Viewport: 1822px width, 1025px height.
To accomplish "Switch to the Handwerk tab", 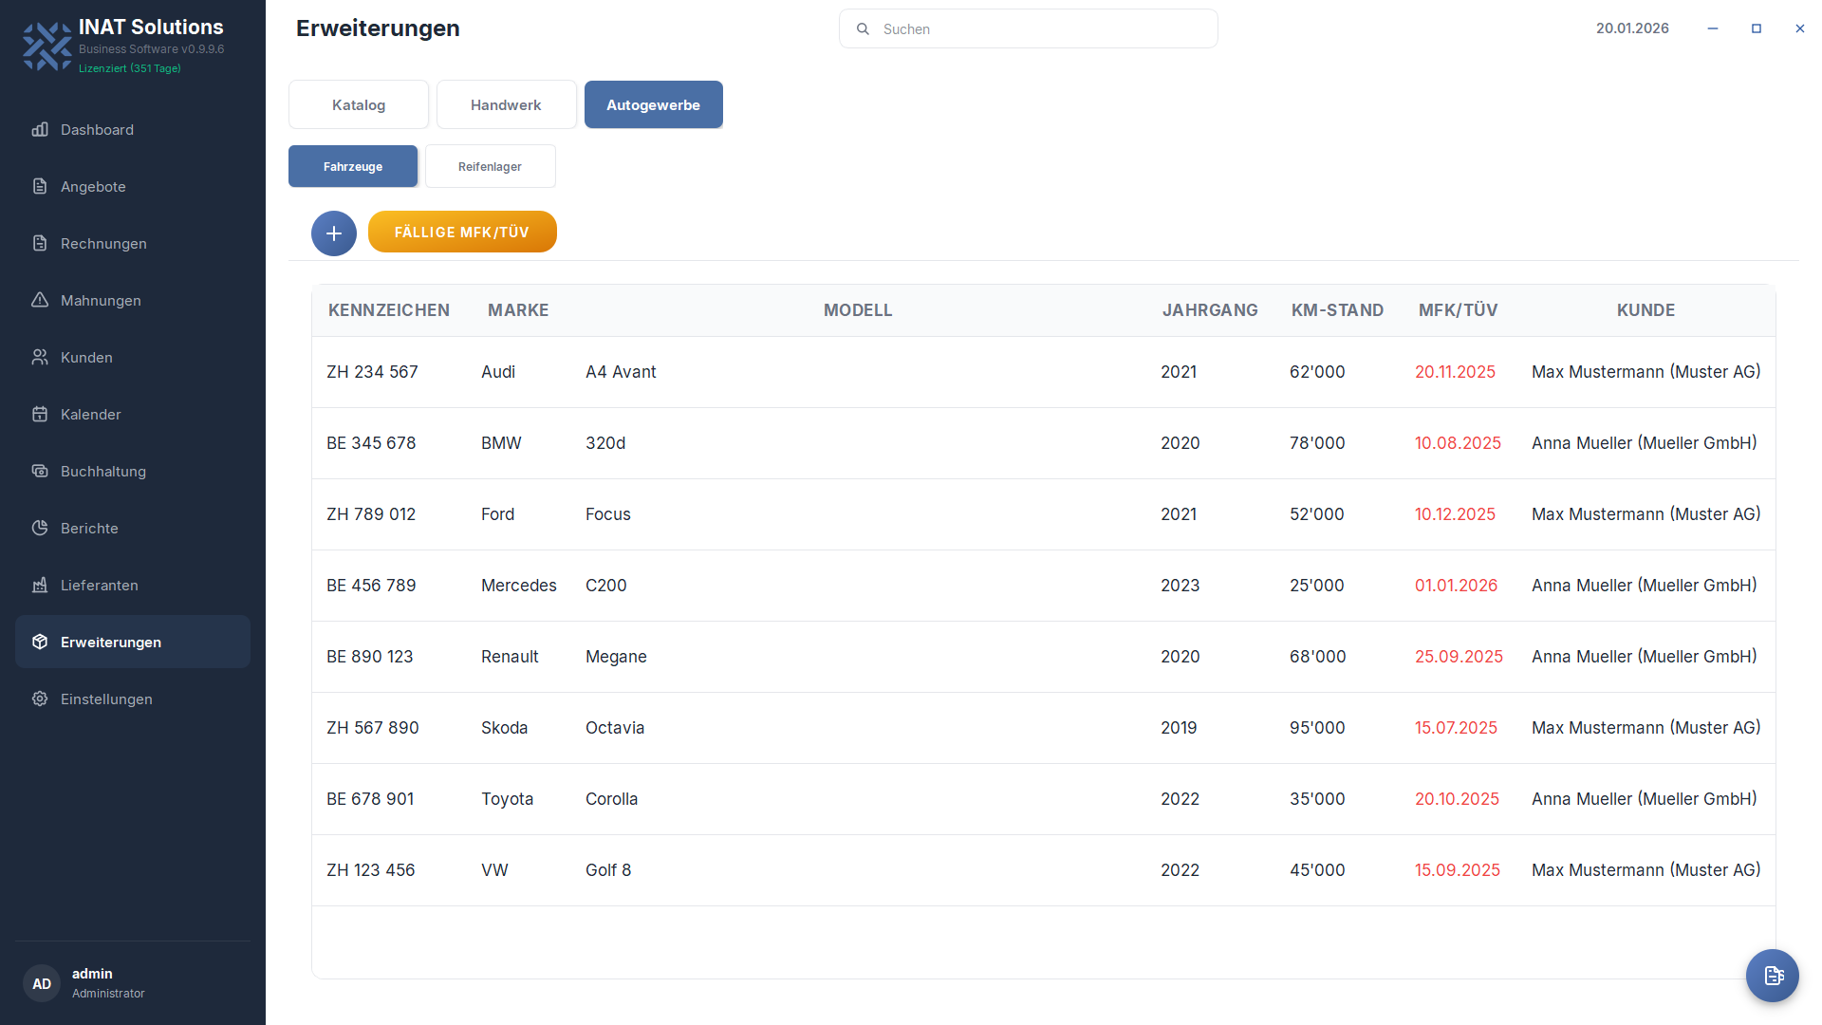I will (x=506, y=105).
